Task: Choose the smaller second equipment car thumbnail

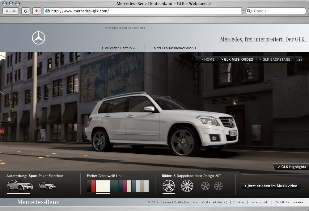Action: tap(47, 186)
